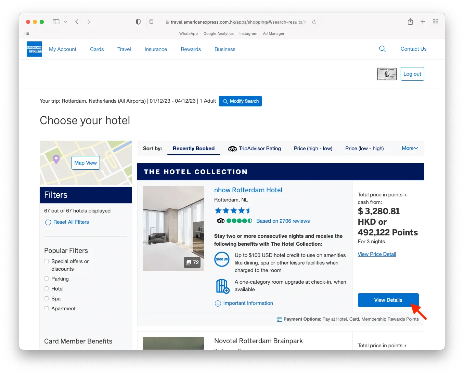Reload the page with the refresh icon
Viewport: 464px width, 375px height.
[x=314, y=22]
